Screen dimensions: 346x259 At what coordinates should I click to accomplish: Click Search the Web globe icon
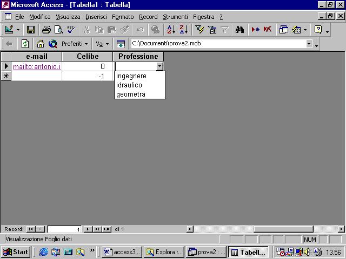pos(53,44)
